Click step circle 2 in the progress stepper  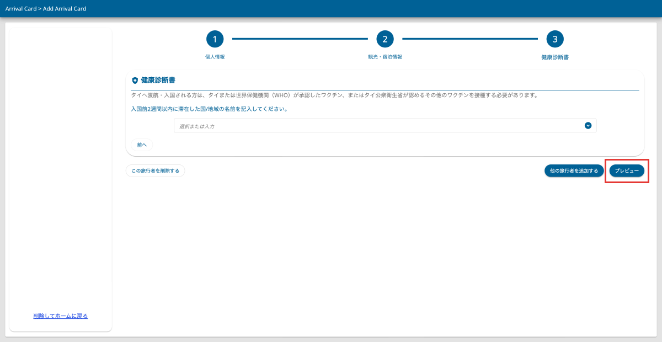tap(385, 39)
